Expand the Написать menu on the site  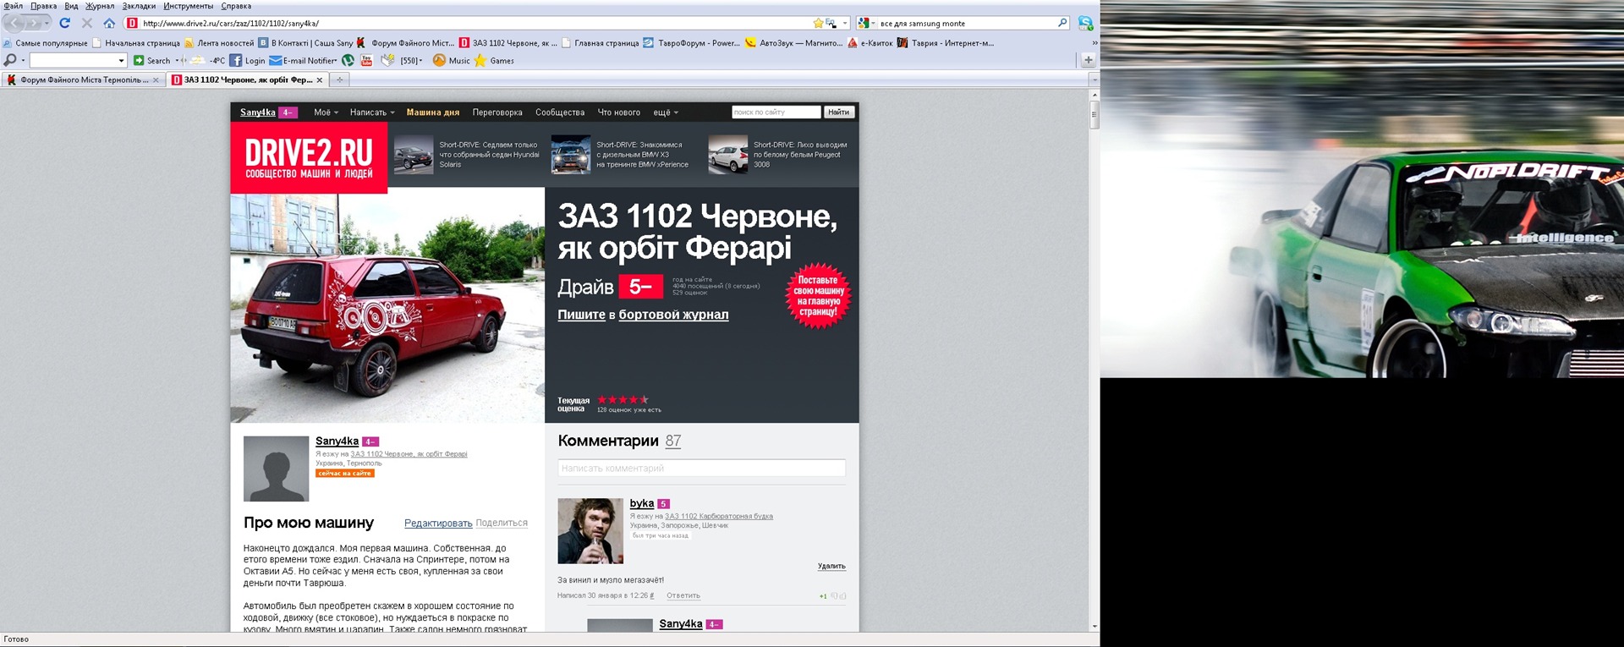pos(372,112)
